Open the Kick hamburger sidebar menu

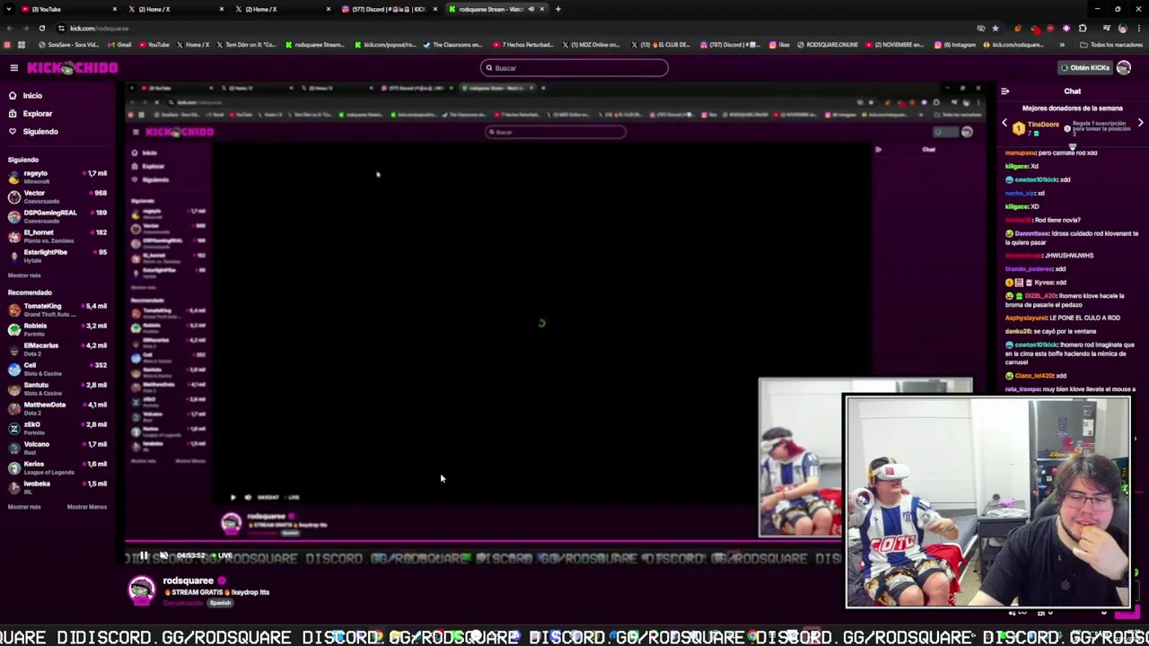click(14, 68)
